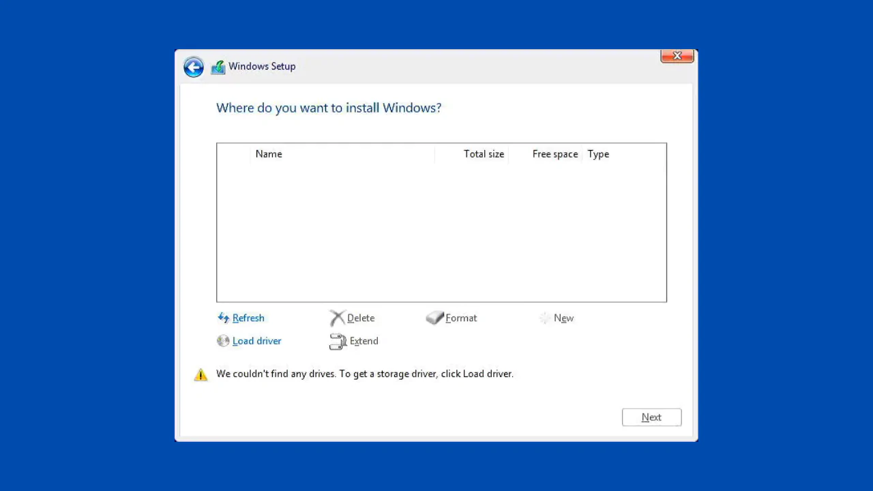Click the Extend partition icon

[x=338, y=341]
